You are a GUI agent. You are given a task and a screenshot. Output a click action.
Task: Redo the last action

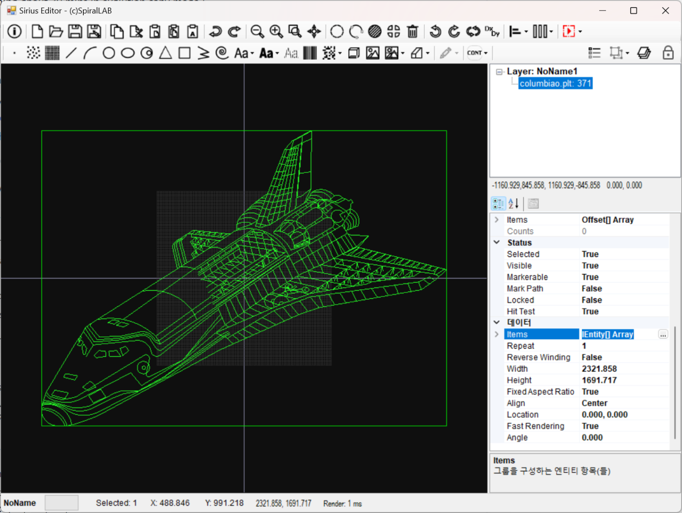coord(234,31)
